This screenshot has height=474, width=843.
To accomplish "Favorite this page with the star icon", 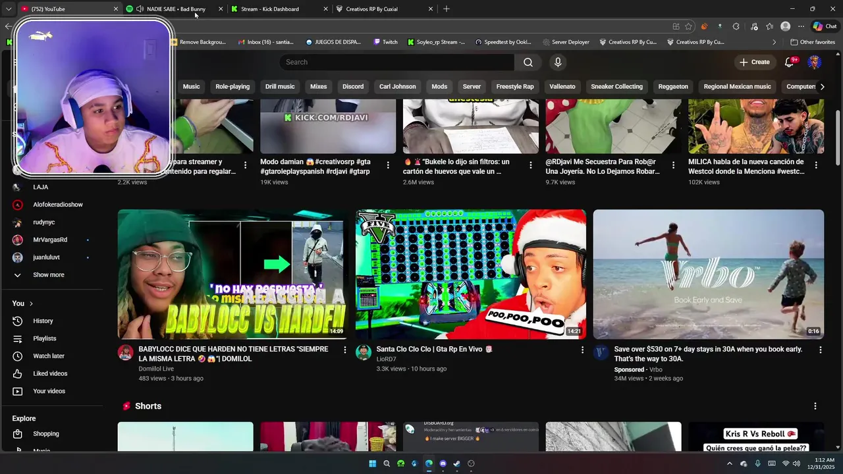I will 688,26.
